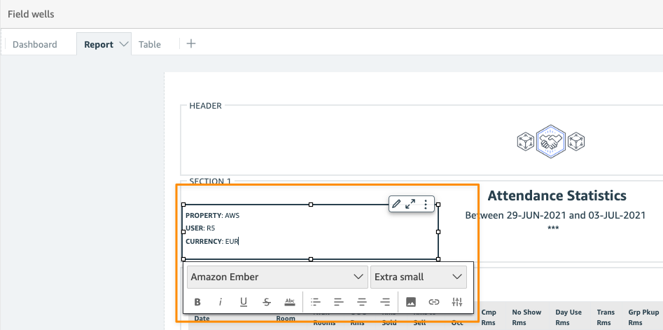Click handshake logo image in header

pos(550,142)
